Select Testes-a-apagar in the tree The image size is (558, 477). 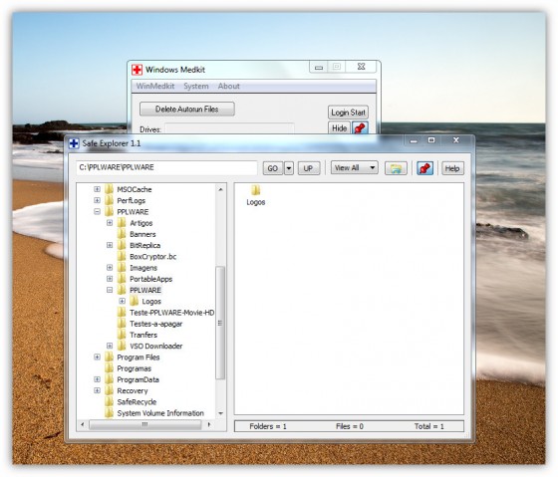coord(155,324)
